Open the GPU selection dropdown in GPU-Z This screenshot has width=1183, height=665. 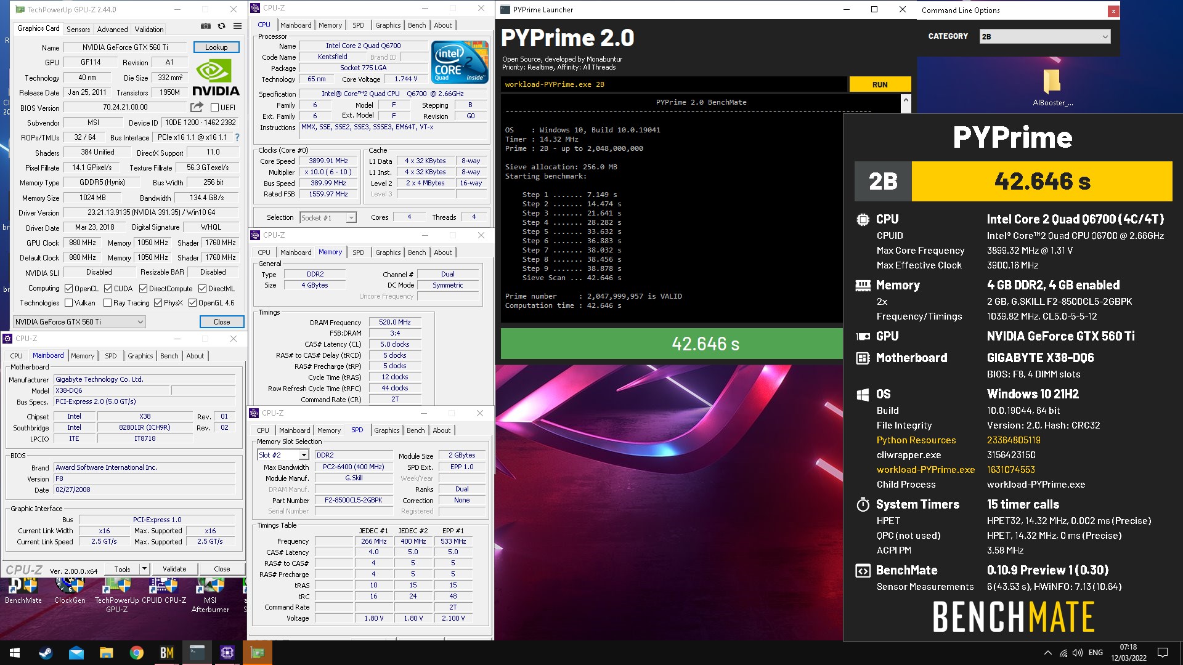tap(79, 321)
